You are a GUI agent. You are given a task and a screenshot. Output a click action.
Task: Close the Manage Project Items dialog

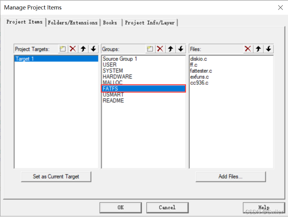pyautogui.click(x=280, y=8)
